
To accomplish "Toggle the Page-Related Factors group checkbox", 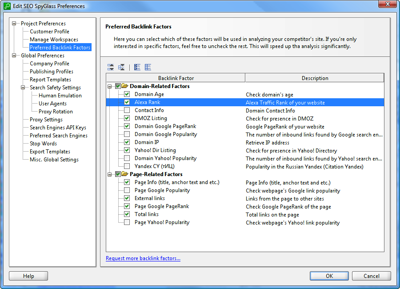I will pos(118,174).
